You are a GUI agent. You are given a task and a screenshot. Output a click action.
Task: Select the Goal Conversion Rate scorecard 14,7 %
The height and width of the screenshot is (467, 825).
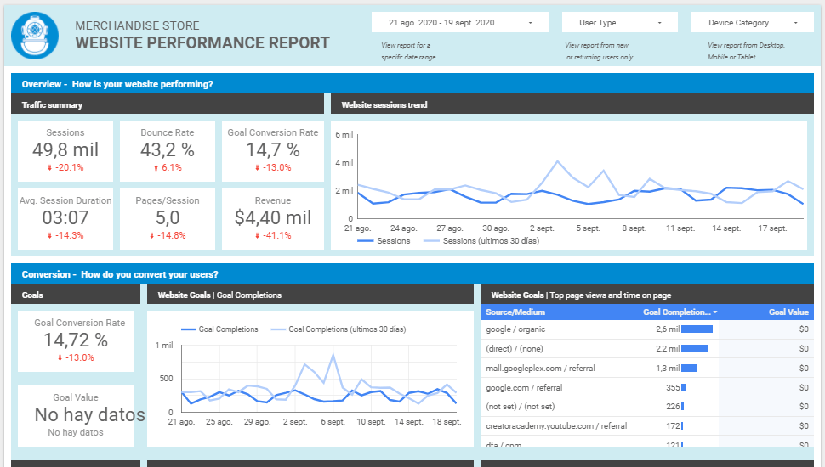click(272, 151)
